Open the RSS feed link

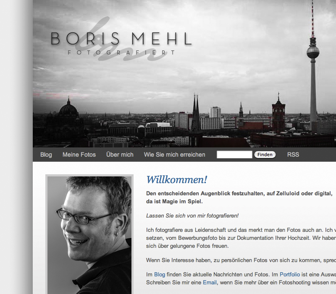pyautogui.click(x=293, y=155)
